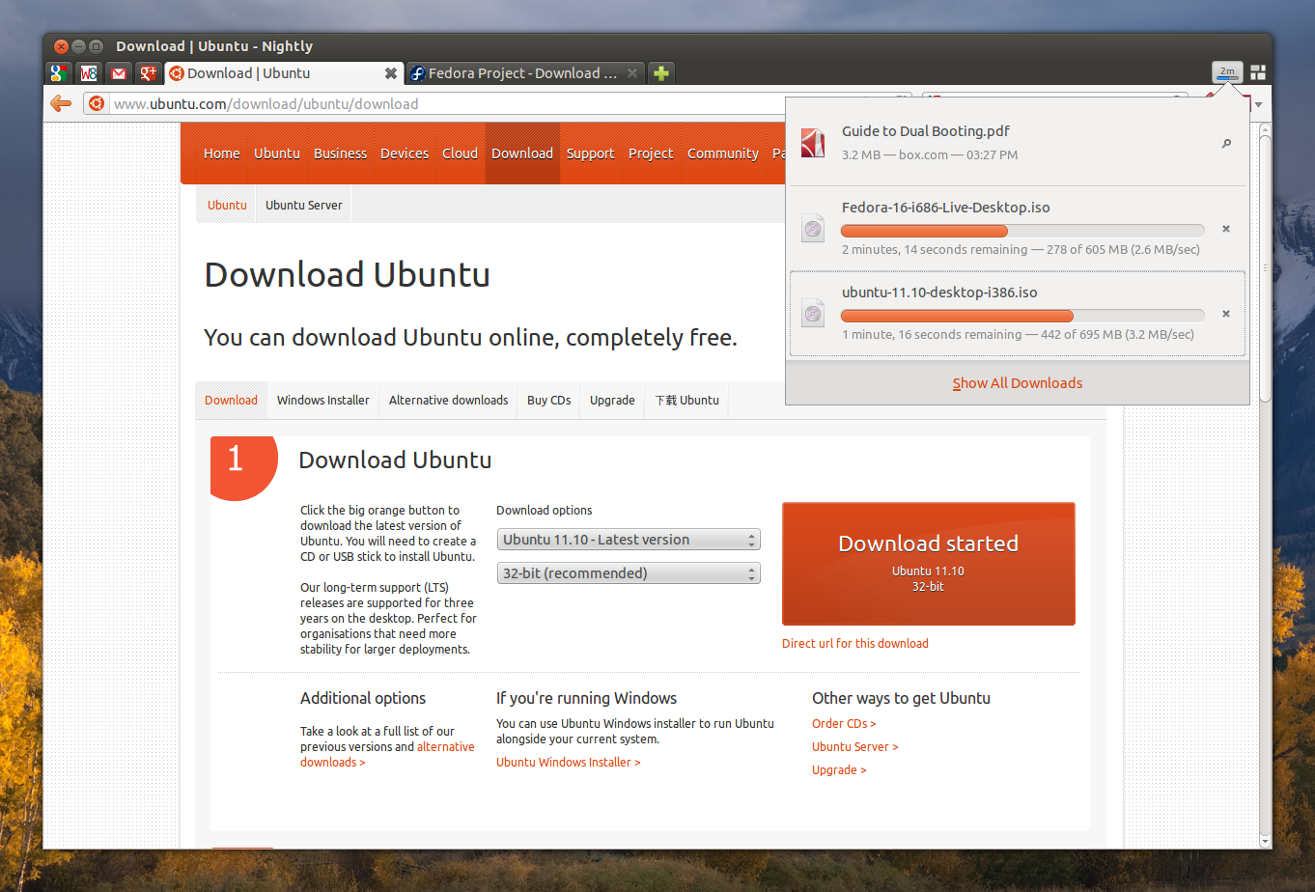Follow the Ubuntu Windows Installer link

pos(568,763)
